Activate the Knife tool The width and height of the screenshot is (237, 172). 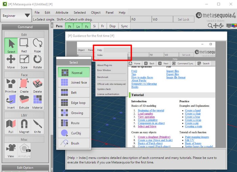pyautogui.click(x=37, y=126)
